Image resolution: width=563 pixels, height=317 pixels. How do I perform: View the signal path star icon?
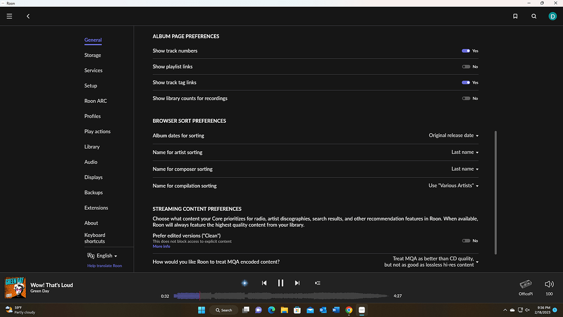pyautogui.click(x=244, y=282)
